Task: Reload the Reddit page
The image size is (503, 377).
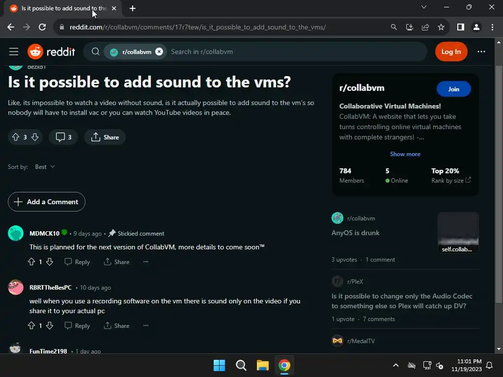Action: (x=42, y=27)
